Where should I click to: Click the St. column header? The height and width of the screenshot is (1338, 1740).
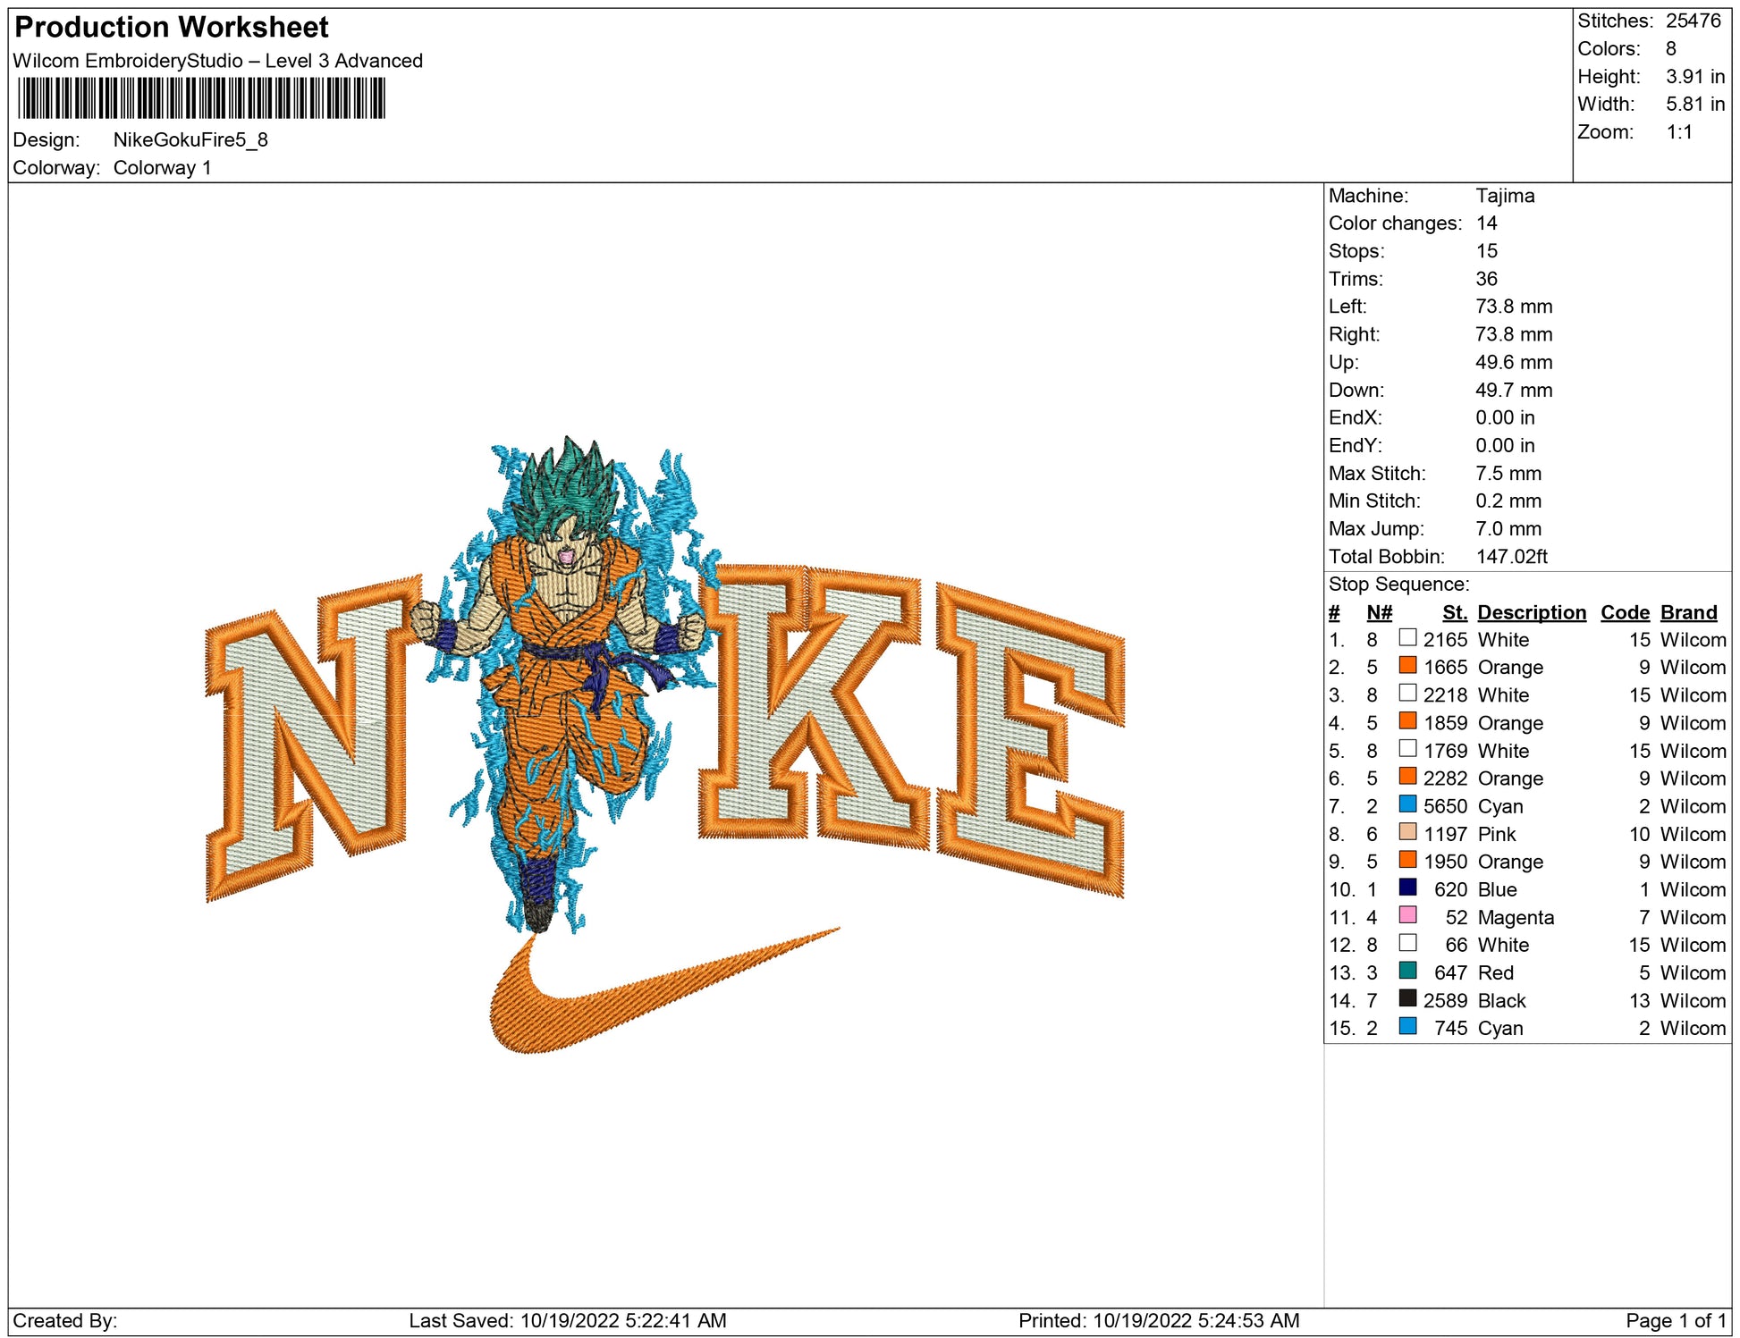tap(1455, 612)
